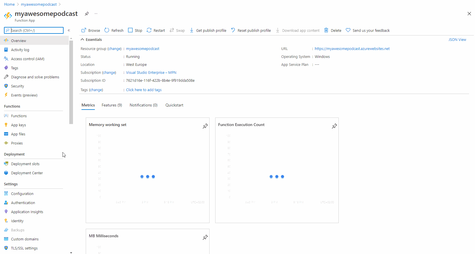Go to Home breadcrumb

pyautogui.click(x=9, y=4)
